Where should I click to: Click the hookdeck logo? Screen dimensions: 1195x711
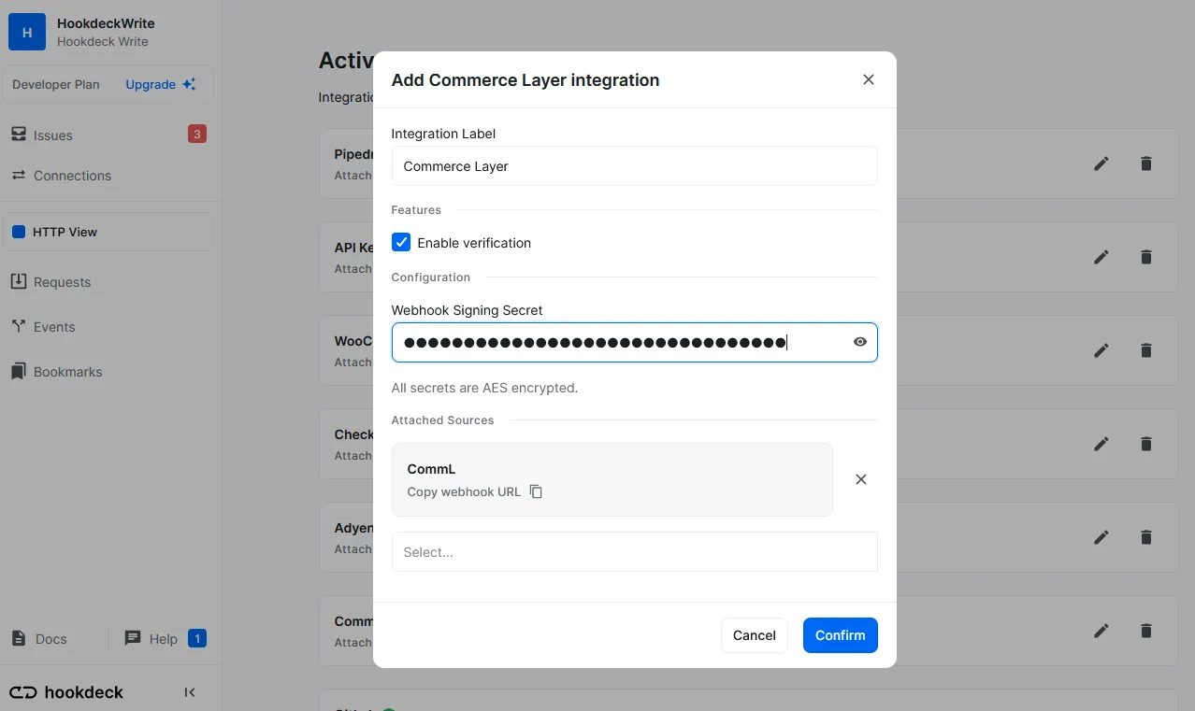(66, 692)
